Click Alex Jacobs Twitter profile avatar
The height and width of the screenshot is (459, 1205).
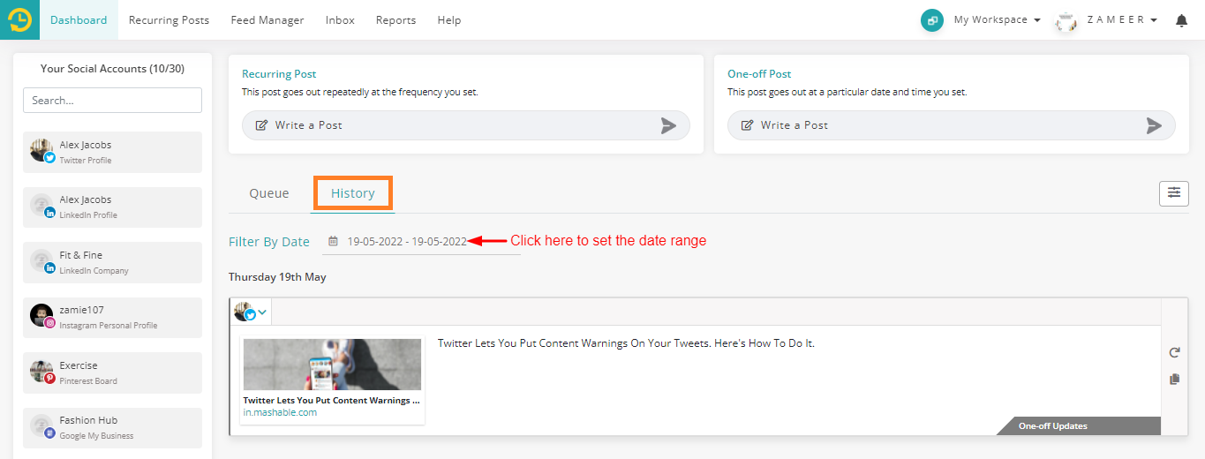[x=42, y=151]
